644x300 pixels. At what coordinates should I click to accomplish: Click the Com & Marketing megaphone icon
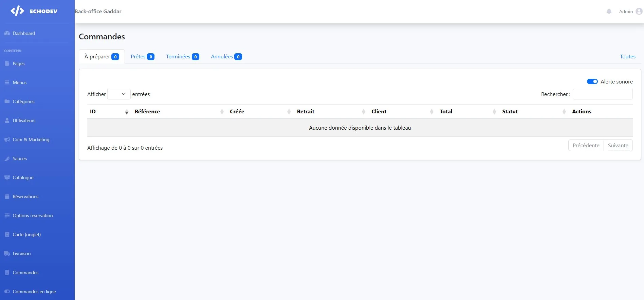[7, 139]
